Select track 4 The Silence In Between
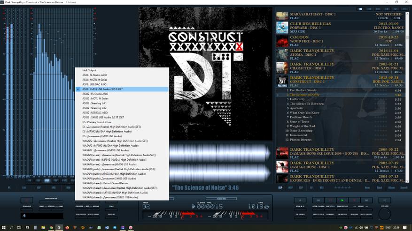 [x=341, y=104]
